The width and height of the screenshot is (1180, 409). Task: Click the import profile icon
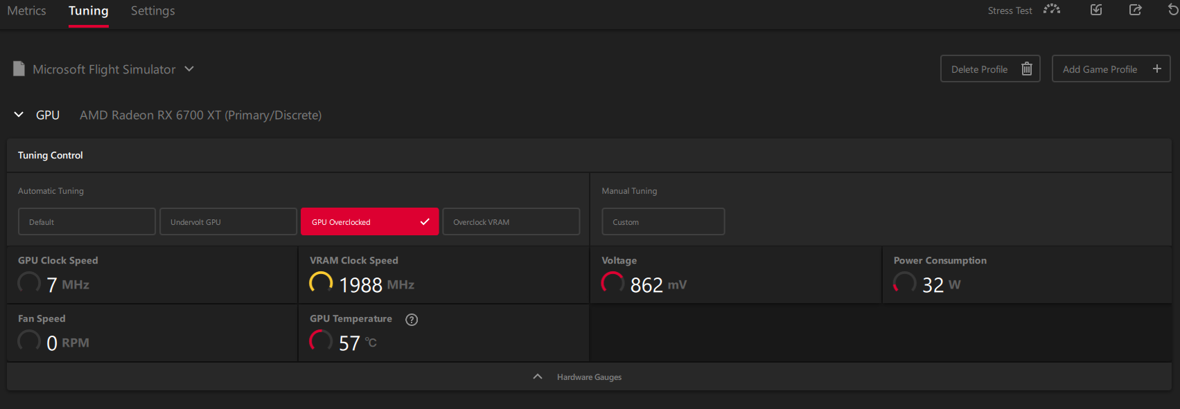coord(1096,10)
